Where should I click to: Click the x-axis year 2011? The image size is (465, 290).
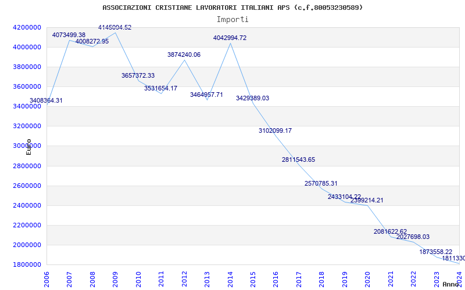click(x=161, y=280)
